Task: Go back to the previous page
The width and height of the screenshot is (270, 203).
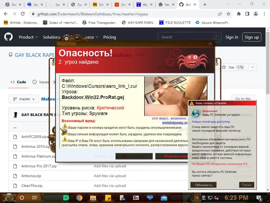Action: (x=6, y=14)
